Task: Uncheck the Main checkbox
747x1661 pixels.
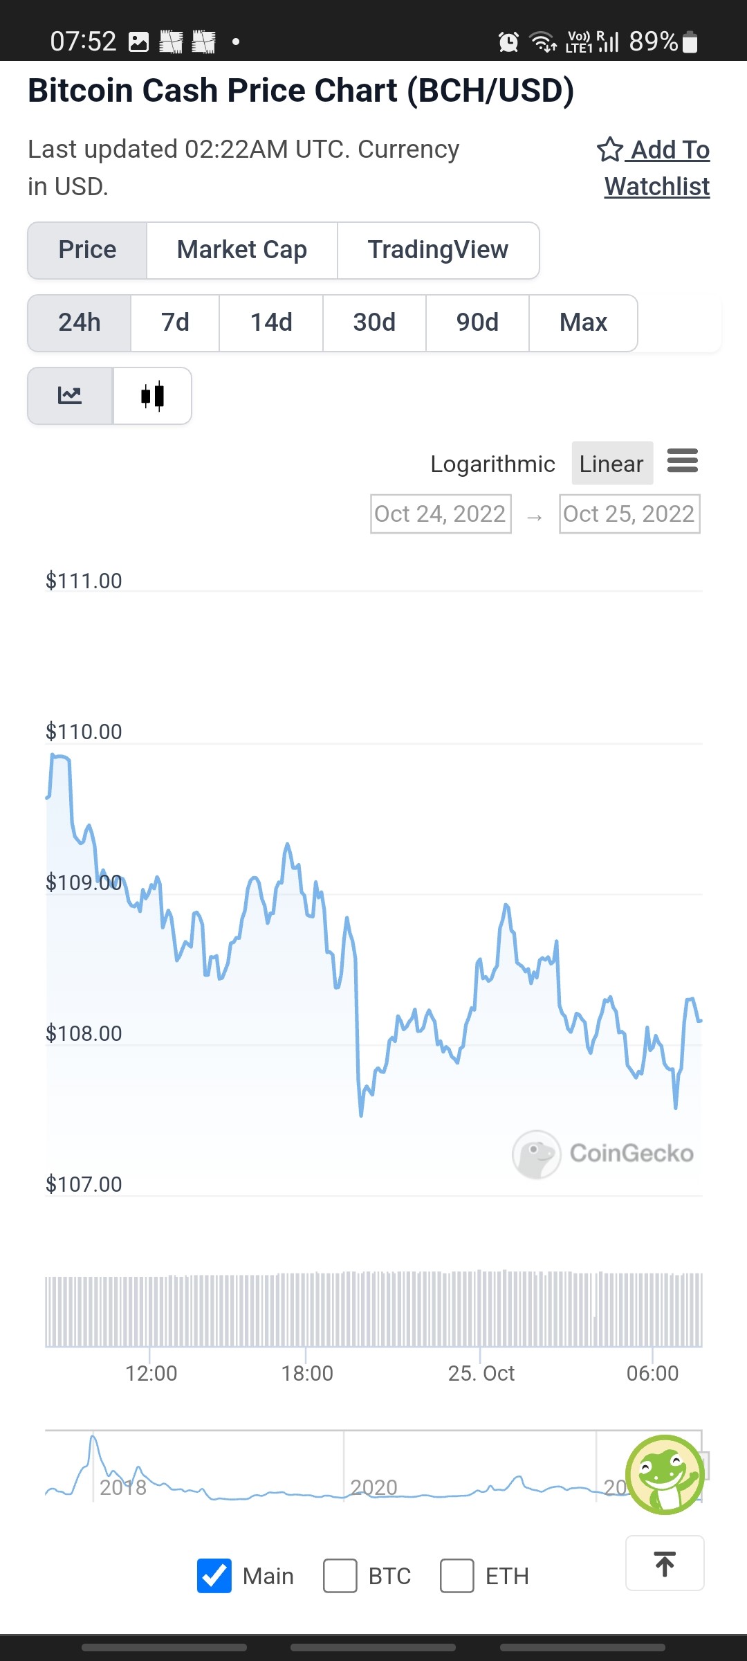Action: click(214, 1576)
